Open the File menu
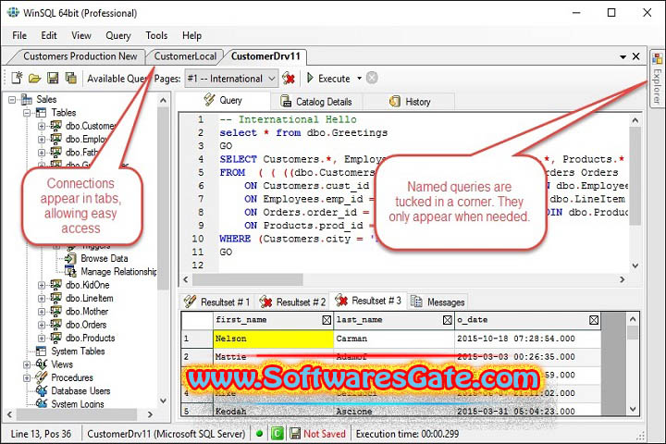Viewport: 666px width, 444px height. pos(19,35)
